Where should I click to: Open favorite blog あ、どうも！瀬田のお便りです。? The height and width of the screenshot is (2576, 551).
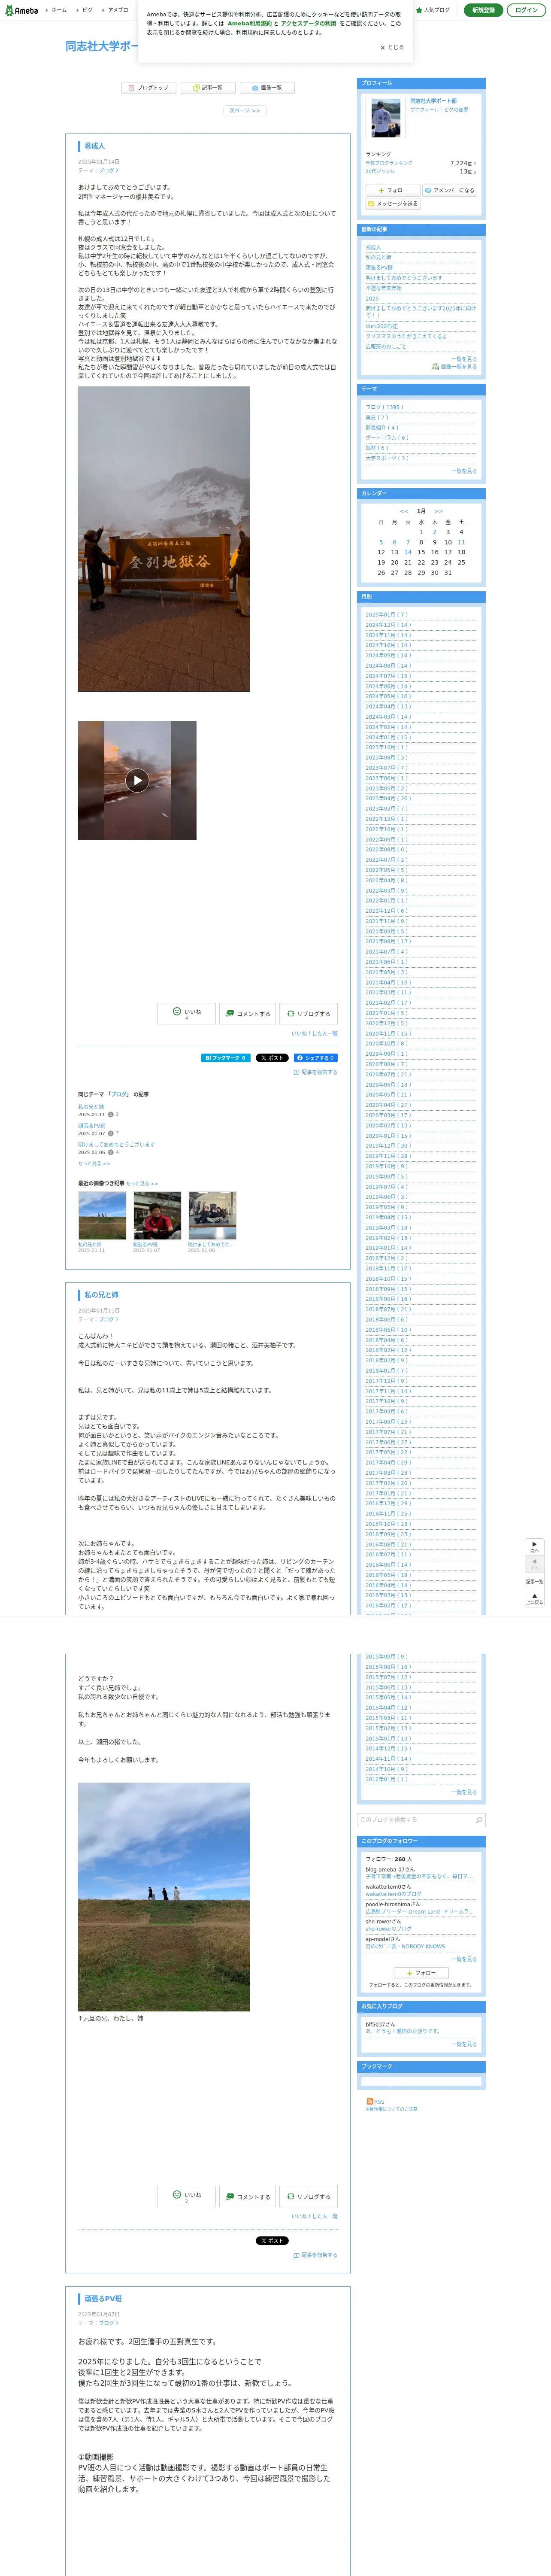tap(402, 2031)
